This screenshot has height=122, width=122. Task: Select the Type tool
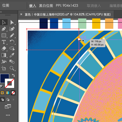(4, 42)
